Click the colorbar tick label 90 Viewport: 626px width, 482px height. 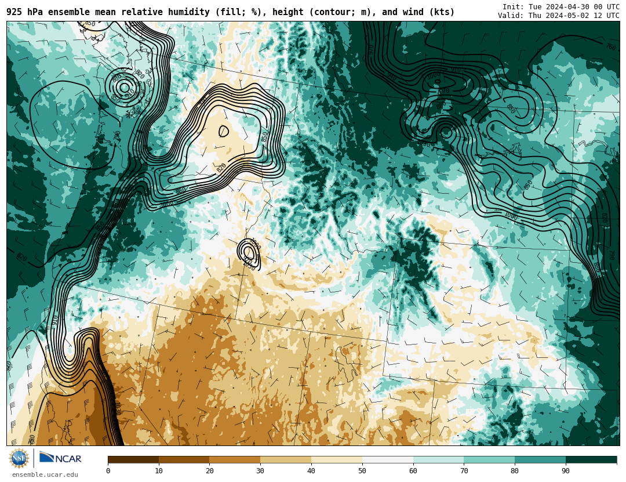[x=566, y=471]
